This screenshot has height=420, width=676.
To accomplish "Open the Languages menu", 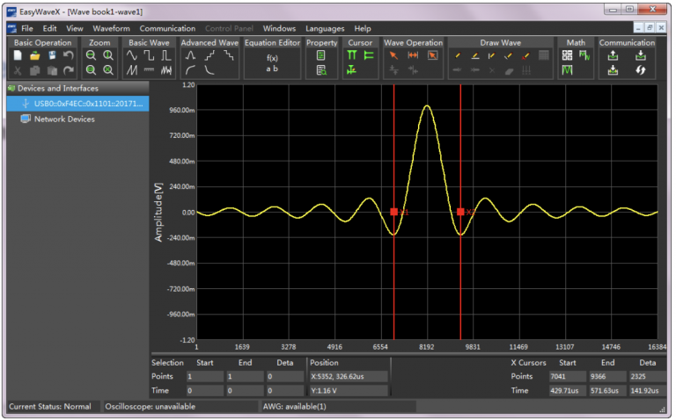I will tap(325, 29).
